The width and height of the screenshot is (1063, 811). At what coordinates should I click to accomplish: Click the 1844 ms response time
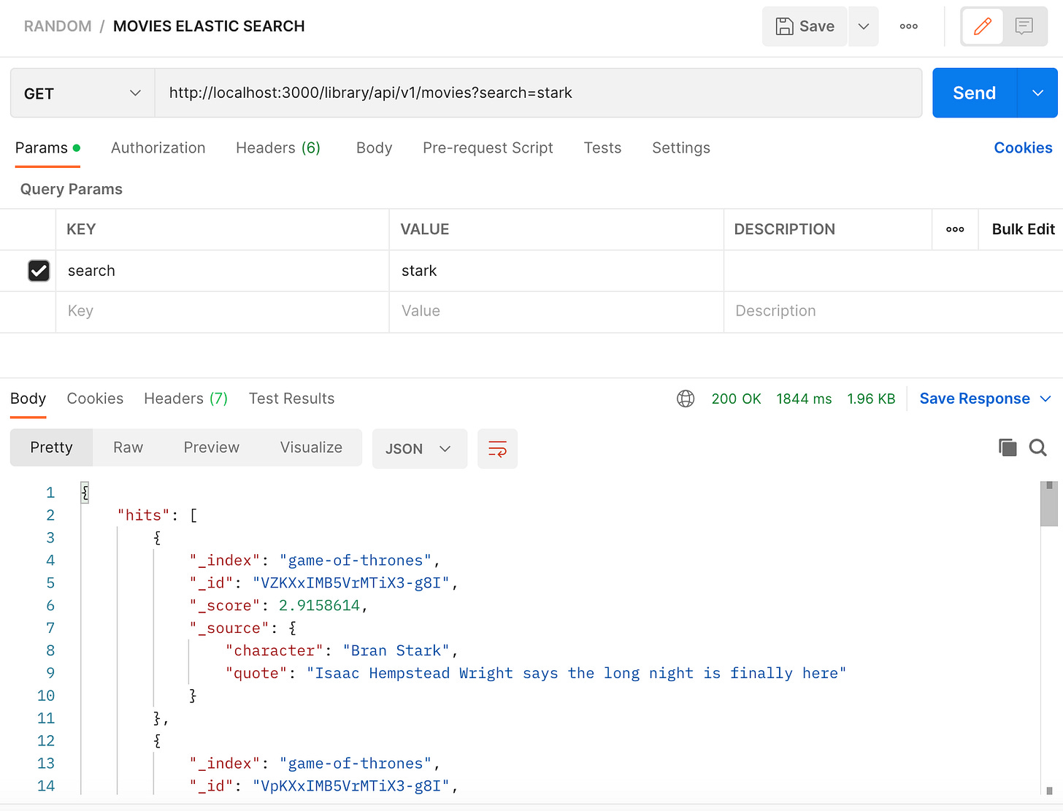click(804, 399)
